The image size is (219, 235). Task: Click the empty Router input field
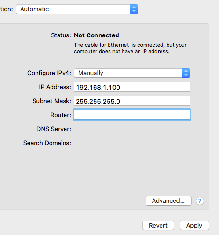tap(132, 115)
